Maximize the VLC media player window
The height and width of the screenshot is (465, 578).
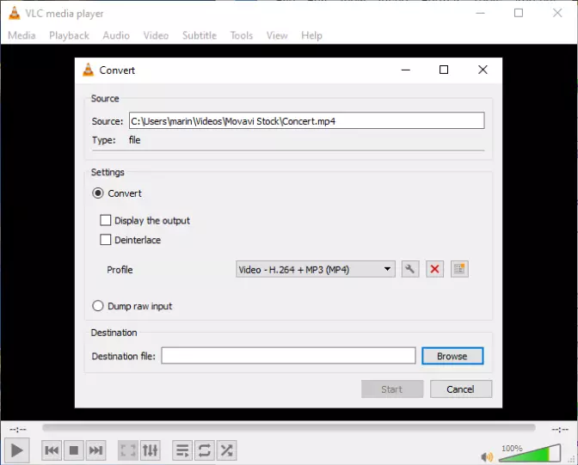tap(519, 13)
